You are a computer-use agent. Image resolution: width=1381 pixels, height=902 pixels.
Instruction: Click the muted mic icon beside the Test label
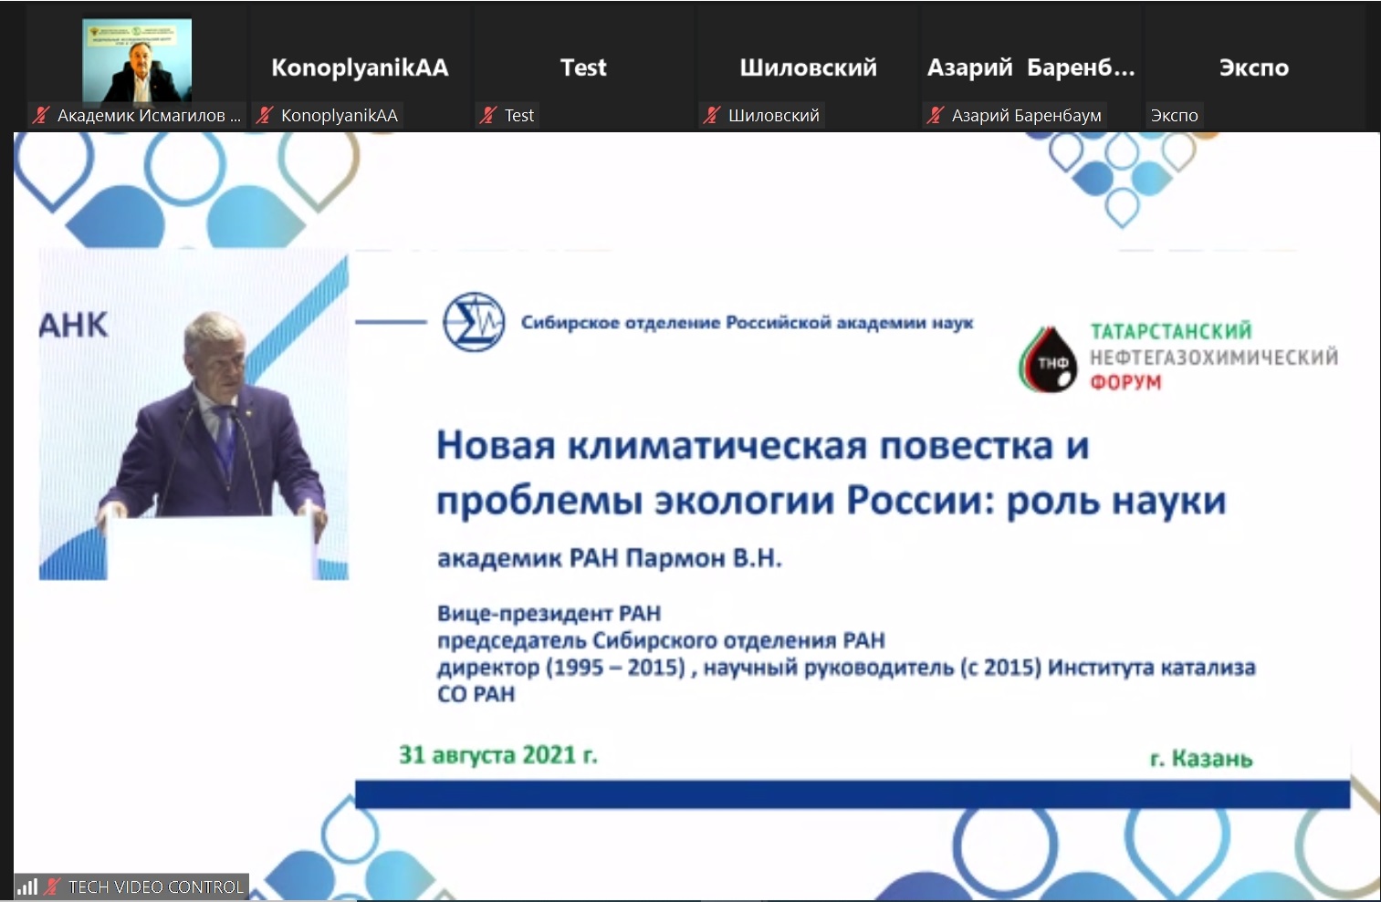click(488, 116)
